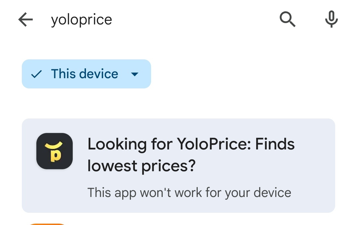This screenshot has width=357, height=225.
Task: Click the word "Finds" in card heading
Action: [275, 145]
